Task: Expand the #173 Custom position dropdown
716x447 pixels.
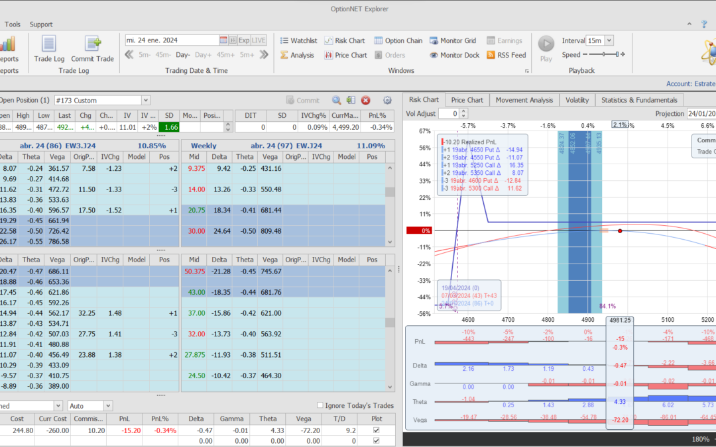Action: (145, 101)
